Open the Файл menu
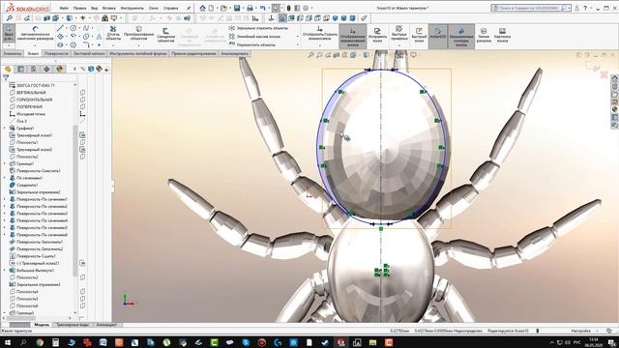The height and width of the screenshot is (348, 619). [x=64, y=8]
